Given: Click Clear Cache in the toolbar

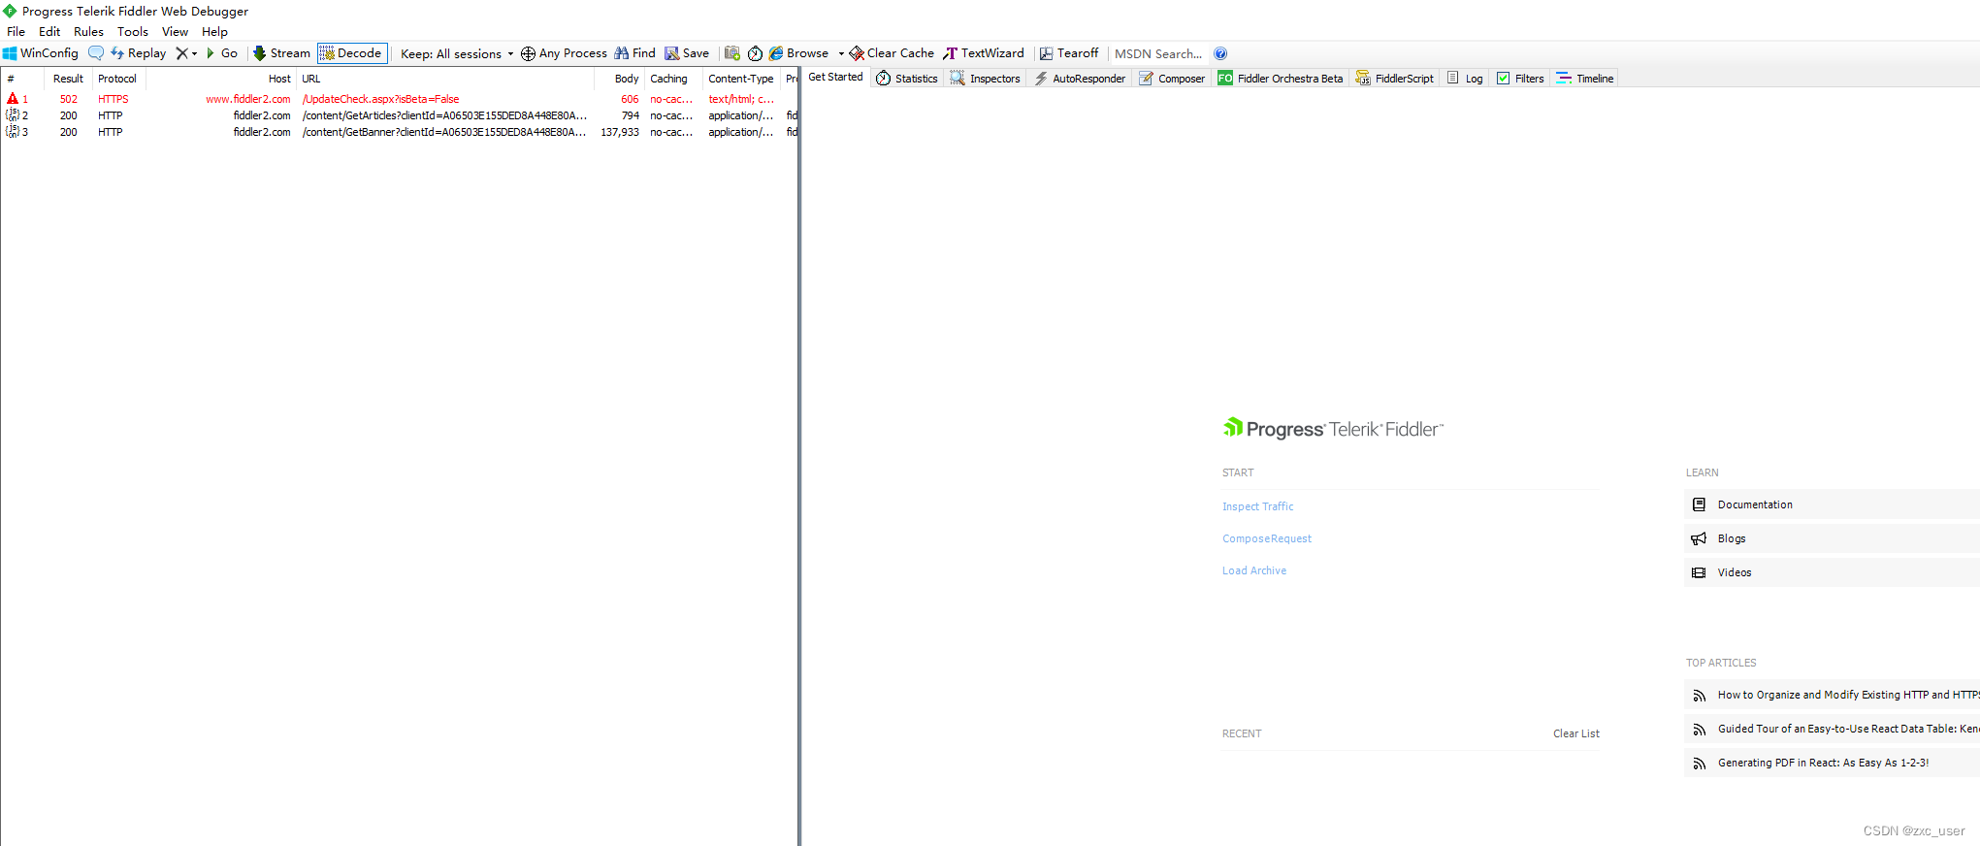Looking at the screenshot, I should [x=892, y=53].
